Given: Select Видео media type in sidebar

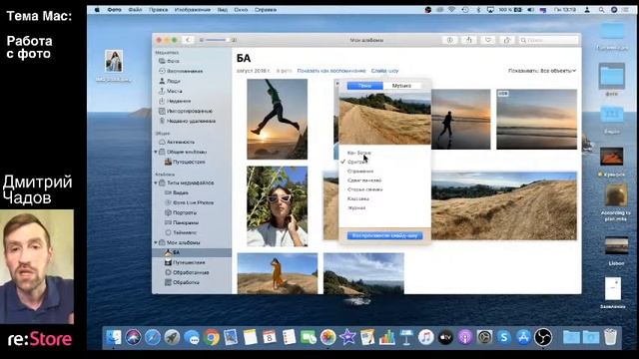Looking at the screenshot, I should click(180, 192).
